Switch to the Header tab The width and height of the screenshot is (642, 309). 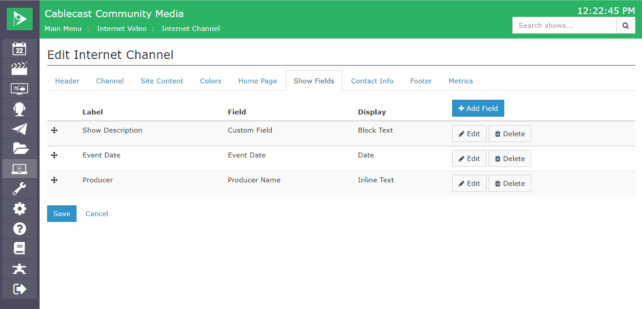tap(67, 81)
